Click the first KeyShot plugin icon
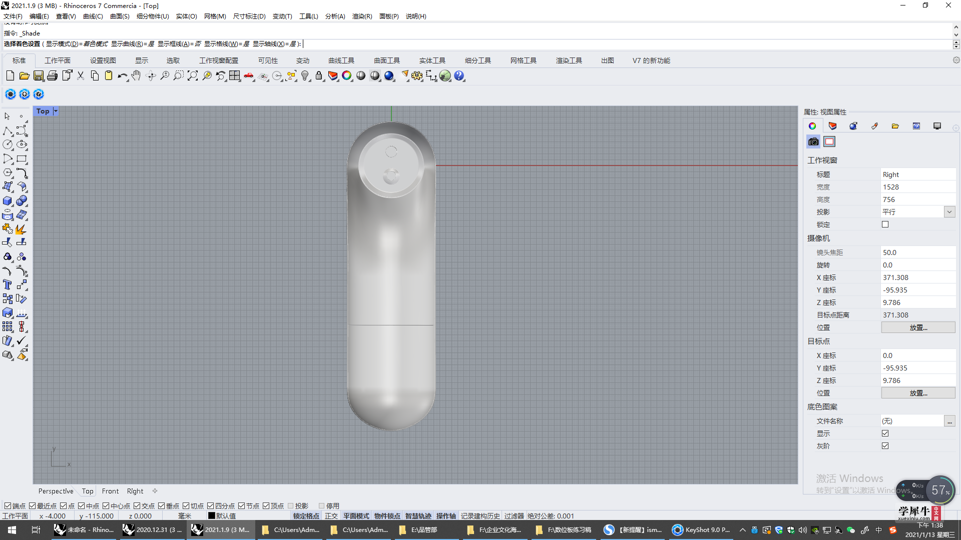The image size is (961, 540). tap(11, 94)
